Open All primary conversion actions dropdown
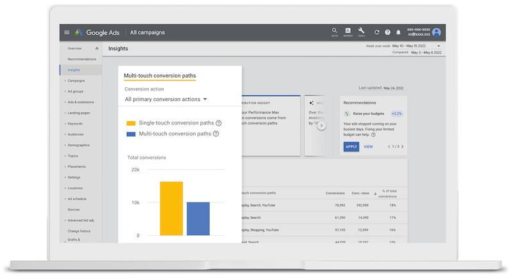This screenshot has width=513, height=275. [x=166, y=99]
